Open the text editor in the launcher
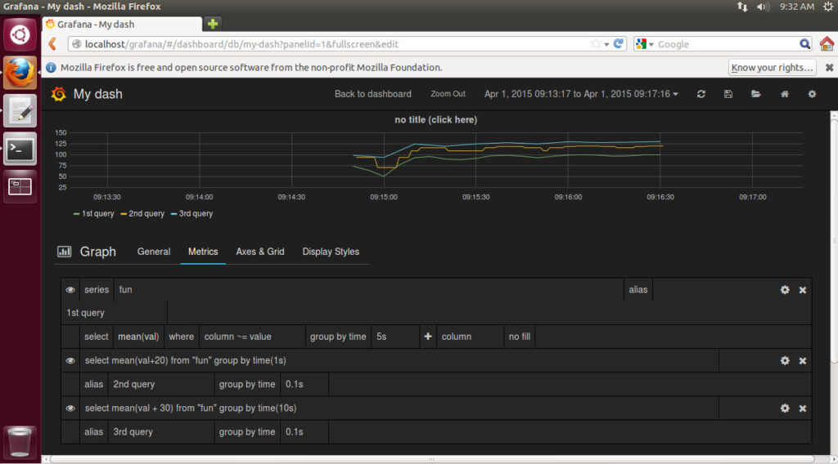This screenshot has height=464, width=838. [x=20, y=111]
